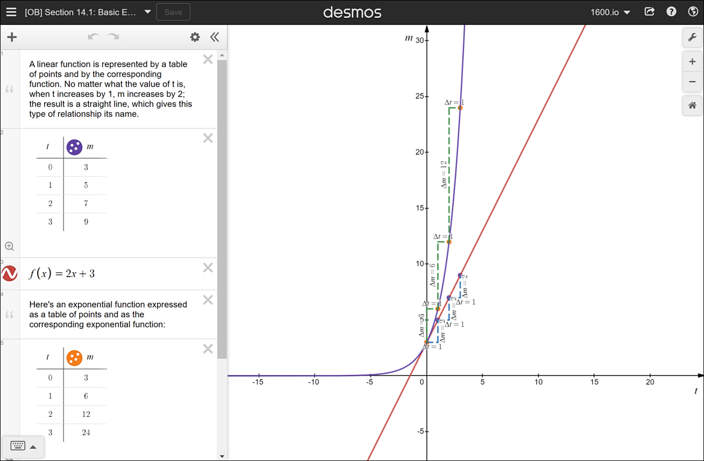The height and width of the screenshot is (461, 704).
Task: Open the language globe menu
Action: pyautogui.click(x=693, y=12)
